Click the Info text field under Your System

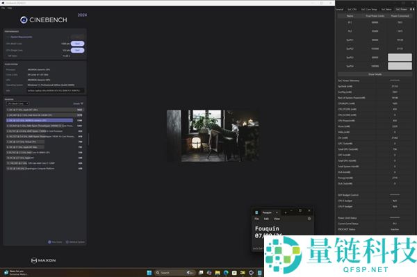pos(56,90)
